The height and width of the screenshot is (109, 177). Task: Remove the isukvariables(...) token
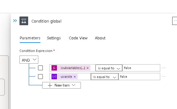(87, 68)
